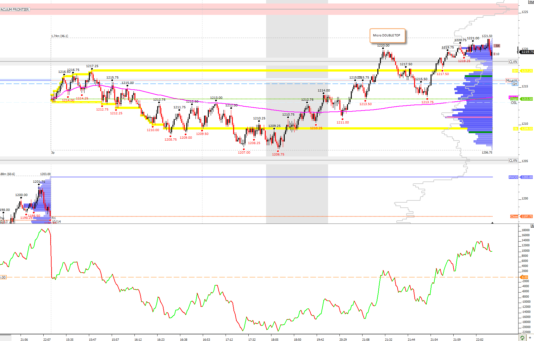Image resolution: width=534 pixels, height=341 pixels.
Task: Select the OSL level label
Action: 514,103
